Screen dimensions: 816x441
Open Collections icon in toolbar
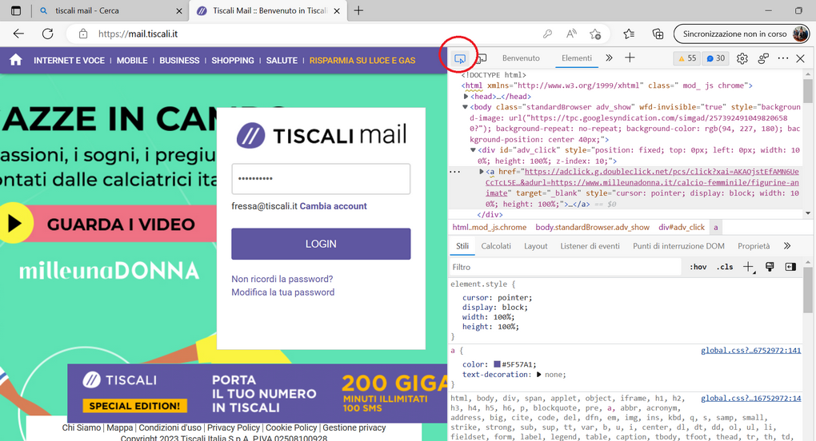(x=658, y=34)
